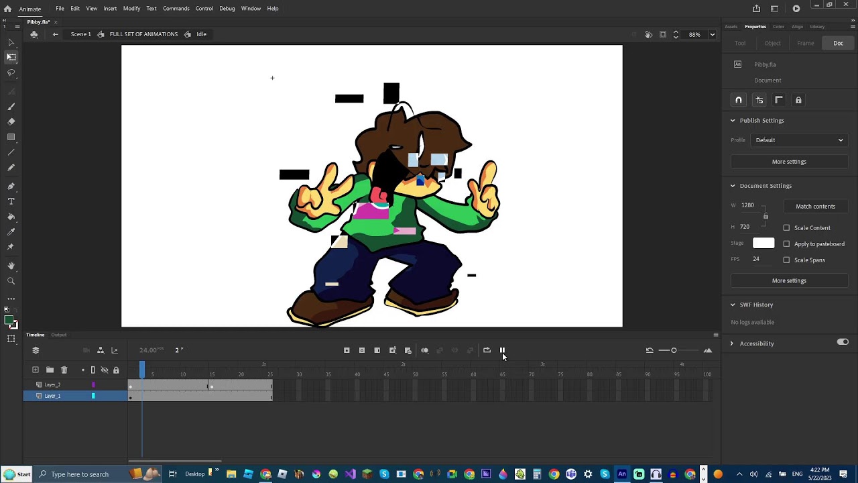
Task: Enable Apply to pasteboard checkbox
Action: (787, 244)
